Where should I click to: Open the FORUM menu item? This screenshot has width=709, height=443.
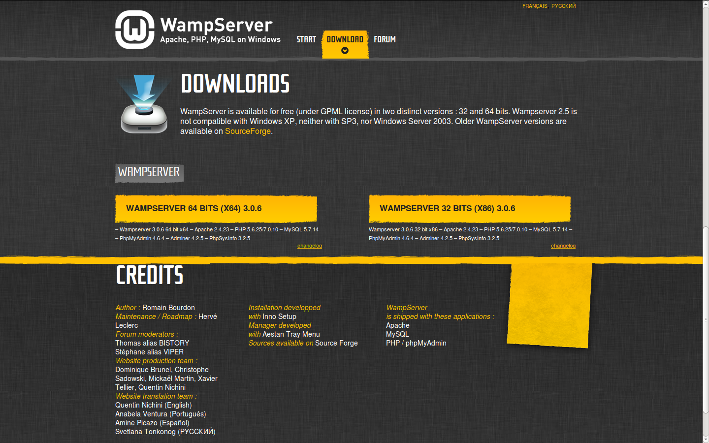(x=385, y=39)
